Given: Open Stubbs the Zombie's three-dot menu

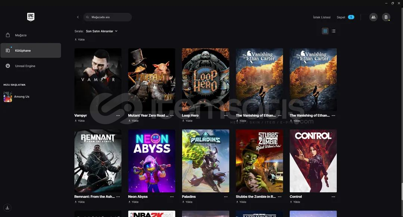Looking at the screenshot, I should click(x=279, y=197).
